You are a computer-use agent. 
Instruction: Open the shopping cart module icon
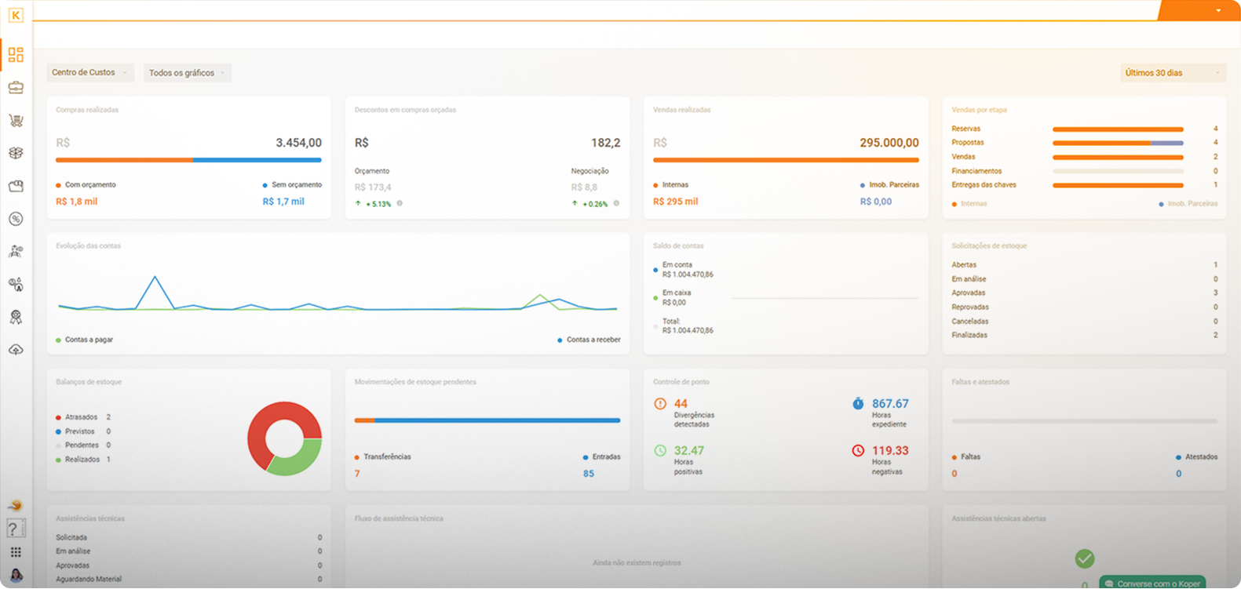tap(16, 121)
